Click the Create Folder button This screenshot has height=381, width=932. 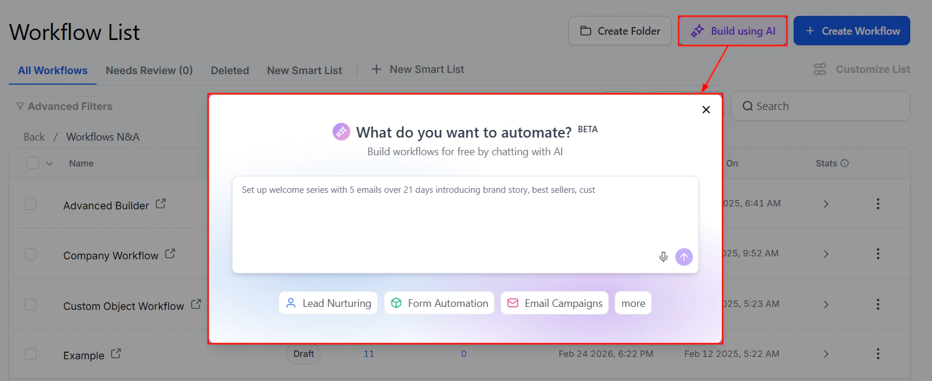[x=620, y=31]
